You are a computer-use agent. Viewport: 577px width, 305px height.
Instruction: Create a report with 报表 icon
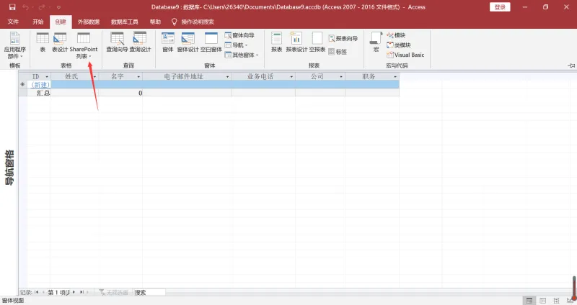tap(276, 42)
